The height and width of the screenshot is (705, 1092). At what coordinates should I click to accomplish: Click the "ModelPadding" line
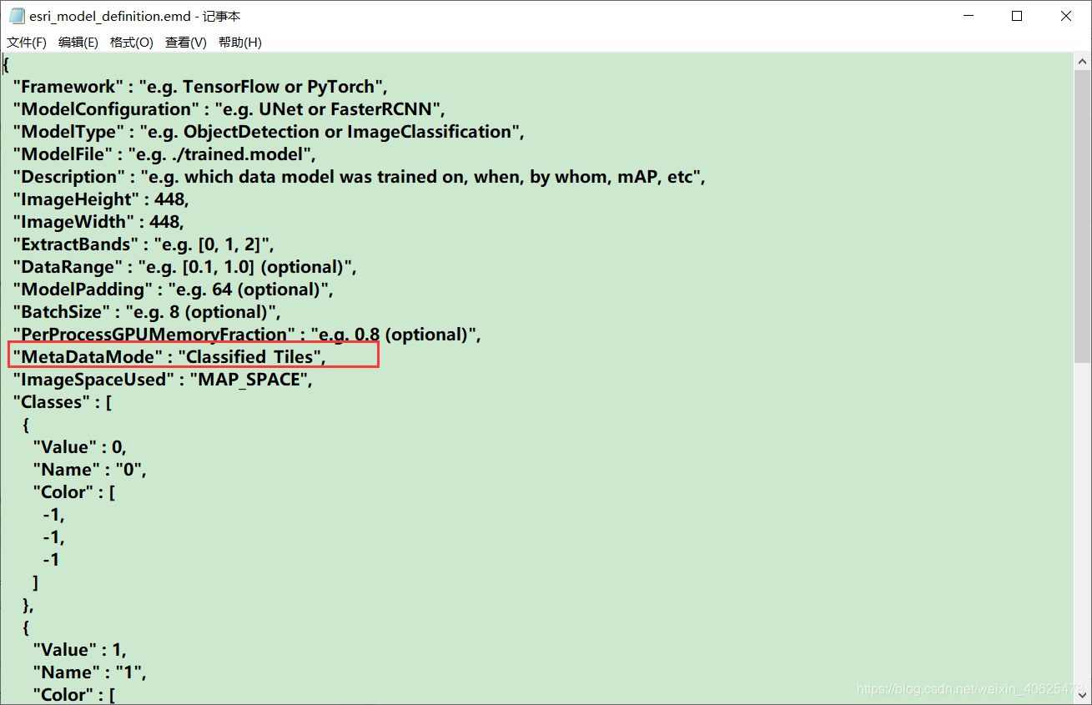[x=173, y=290]
